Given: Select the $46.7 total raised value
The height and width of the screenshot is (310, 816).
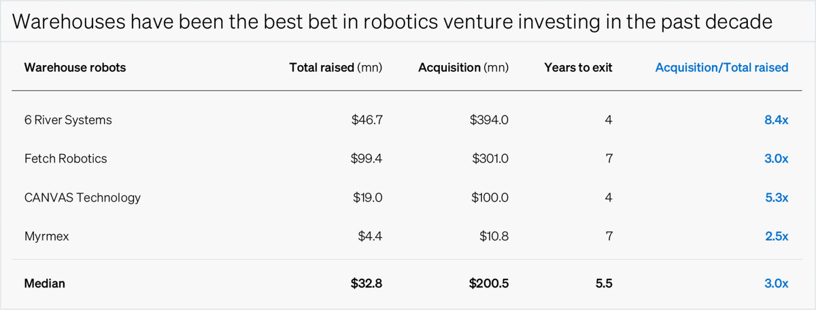Looking at the screenshot, I should point(367,120).
